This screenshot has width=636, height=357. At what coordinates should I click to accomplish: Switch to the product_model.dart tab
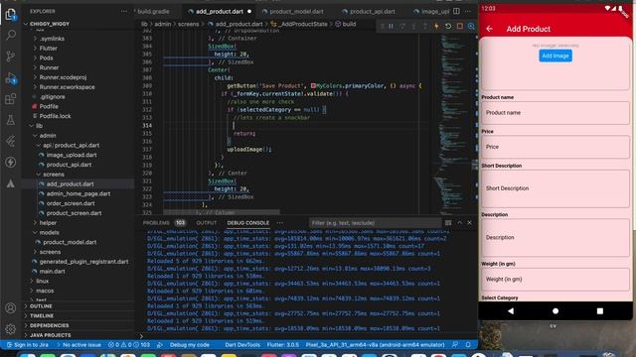point(296,11)
